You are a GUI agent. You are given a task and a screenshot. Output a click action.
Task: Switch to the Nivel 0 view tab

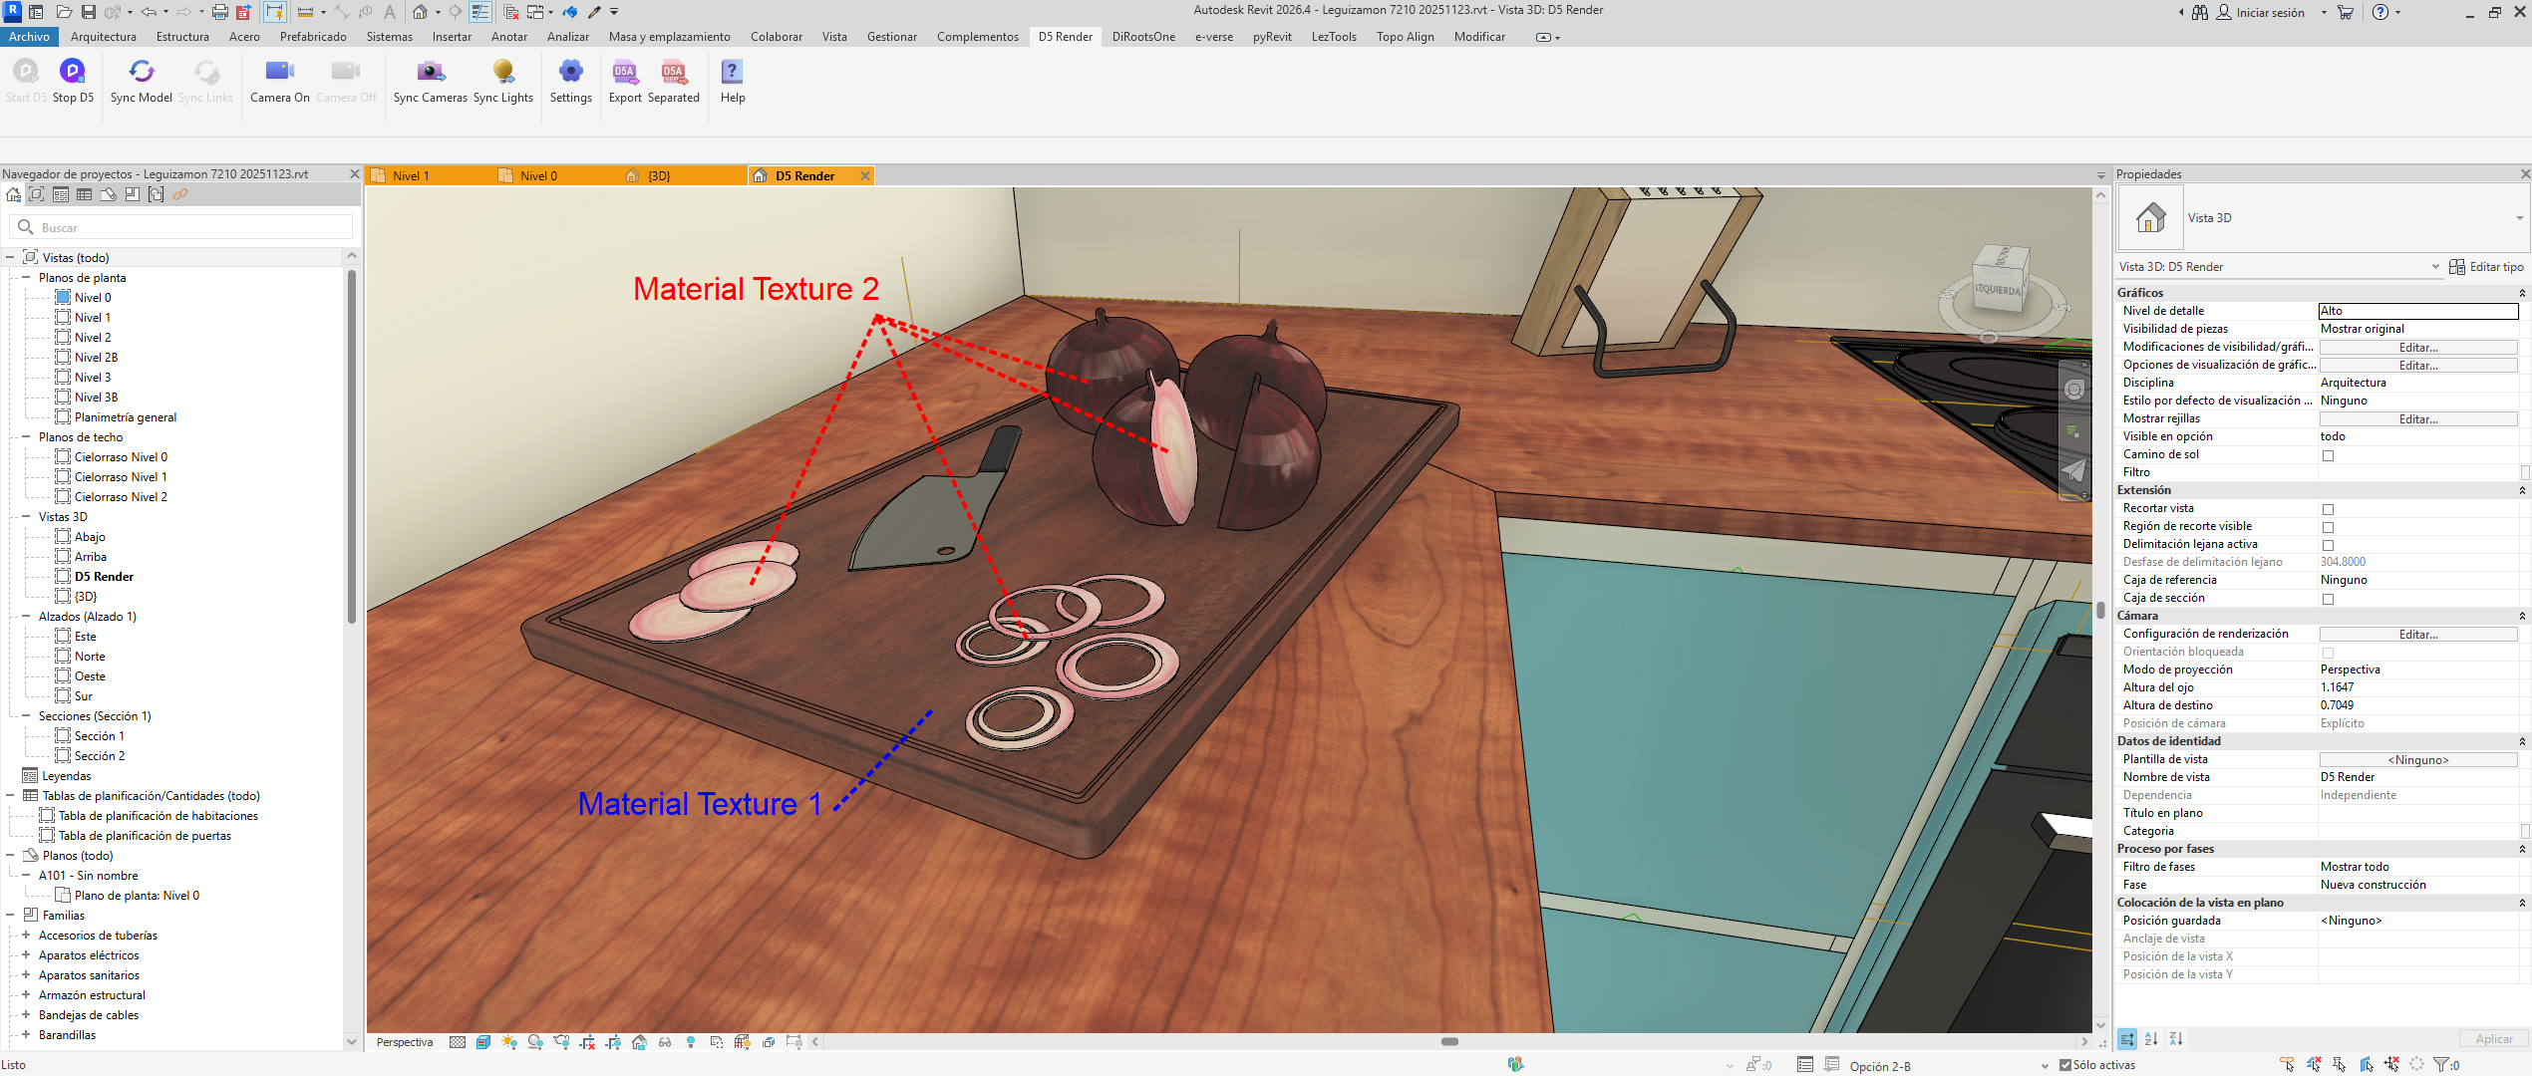click(538, 176)
